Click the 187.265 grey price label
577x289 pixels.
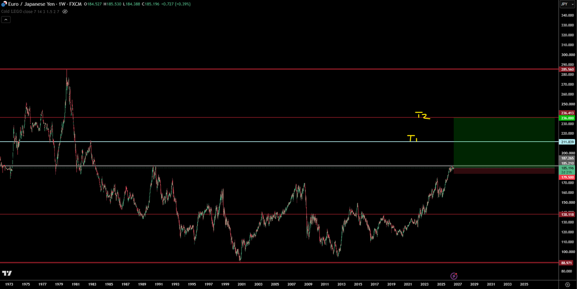coord(567,158)
